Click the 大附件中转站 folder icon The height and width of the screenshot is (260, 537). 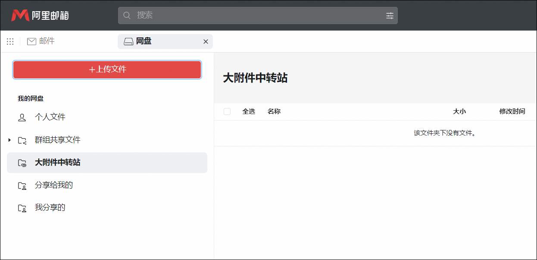pos(22,163)
